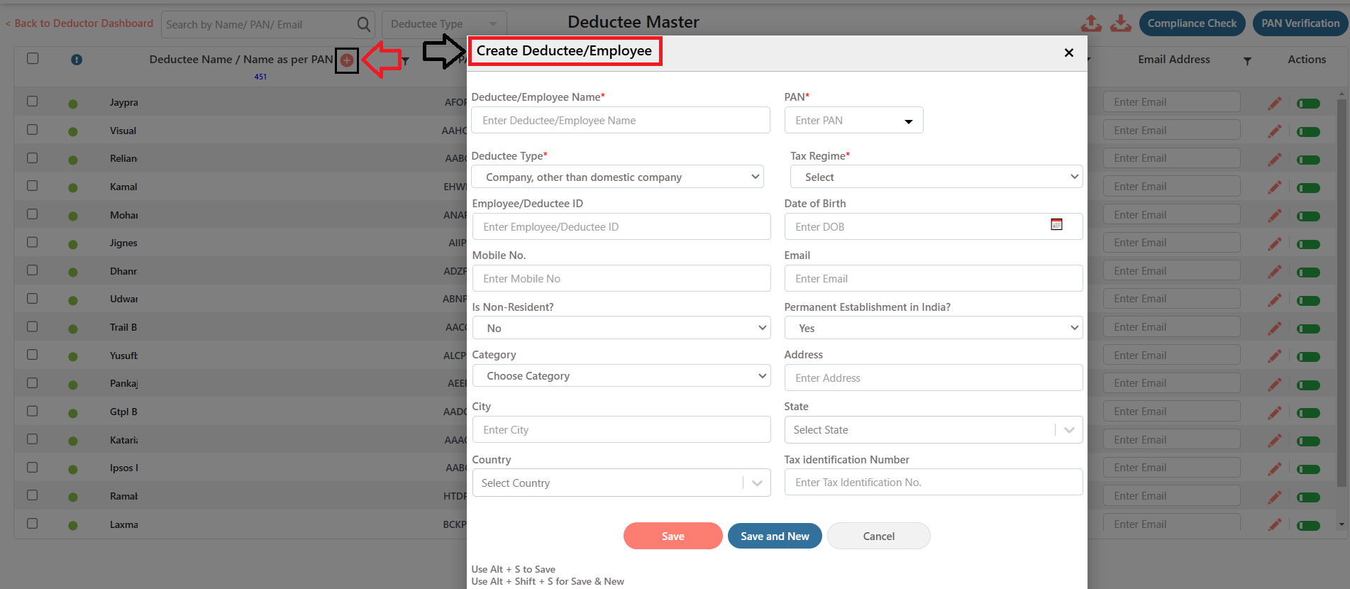The image size is (1350, 589).
Task: Edit the Visual row with pencil icon
Action: tap(1275, 131)
